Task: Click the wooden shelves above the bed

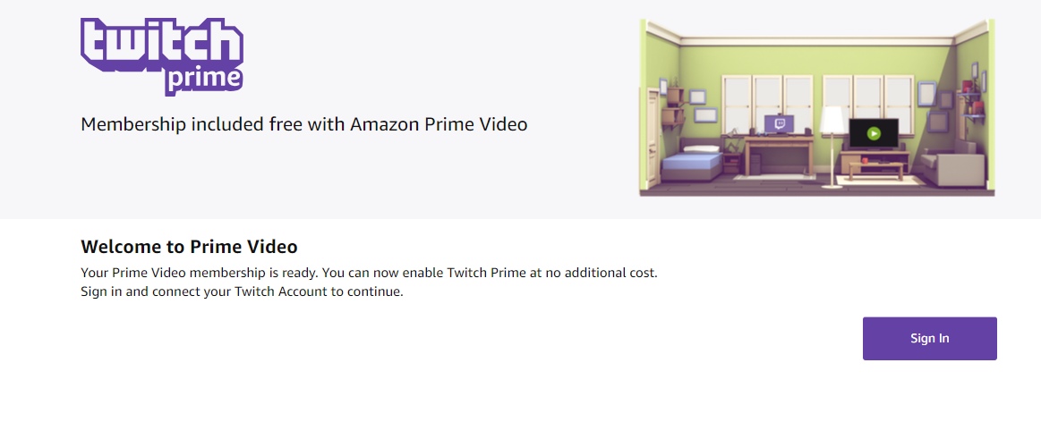Action: 672,106
